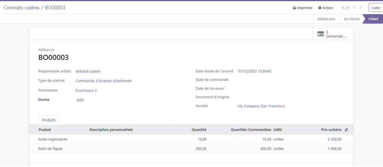Open the Action gear menu

coord(325,8)
